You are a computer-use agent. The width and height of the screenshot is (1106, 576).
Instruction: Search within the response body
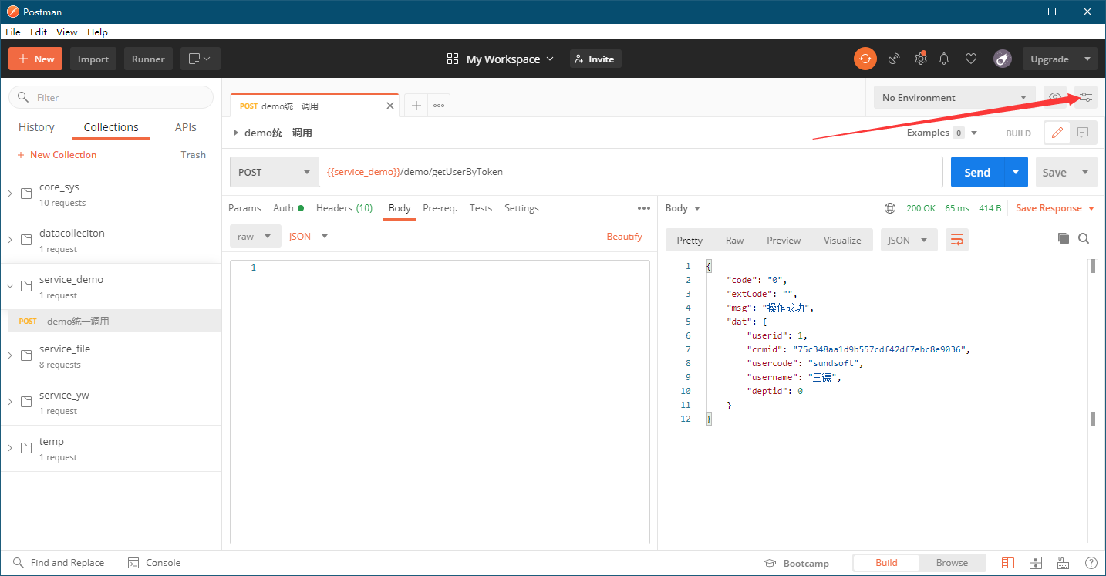1084,239
